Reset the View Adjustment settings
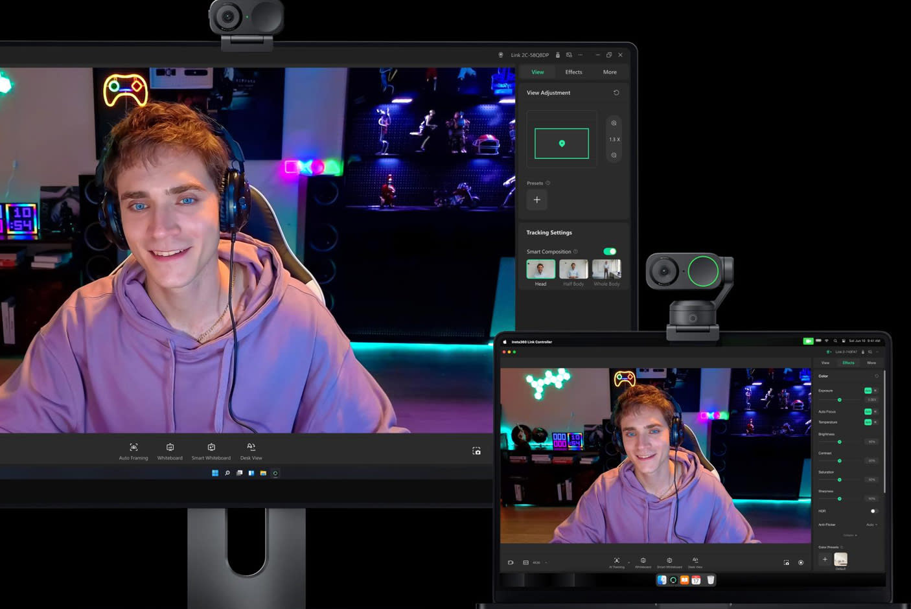This screenshot has height=609, width=911. (616, 93)
